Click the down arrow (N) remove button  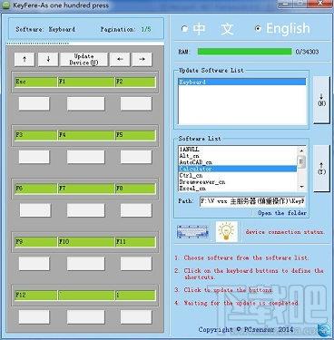321,100
